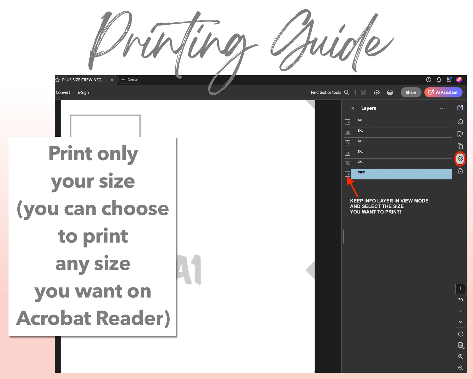Click the print icon in toolbar
The height and width of the screenshot is (379, 473).
point(390,92)
